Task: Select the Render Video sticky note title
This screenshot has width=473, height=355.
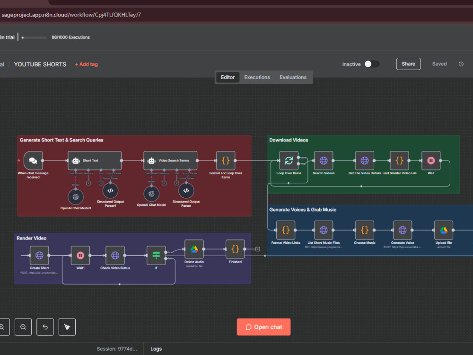Action: tap(31, 238)
